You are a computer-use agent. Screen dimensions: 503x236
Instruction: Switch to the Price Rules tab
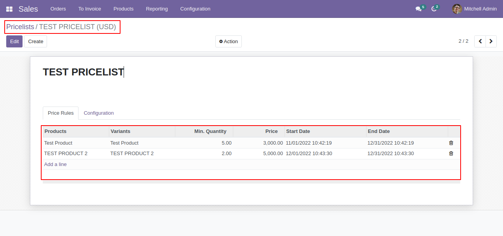61,113
